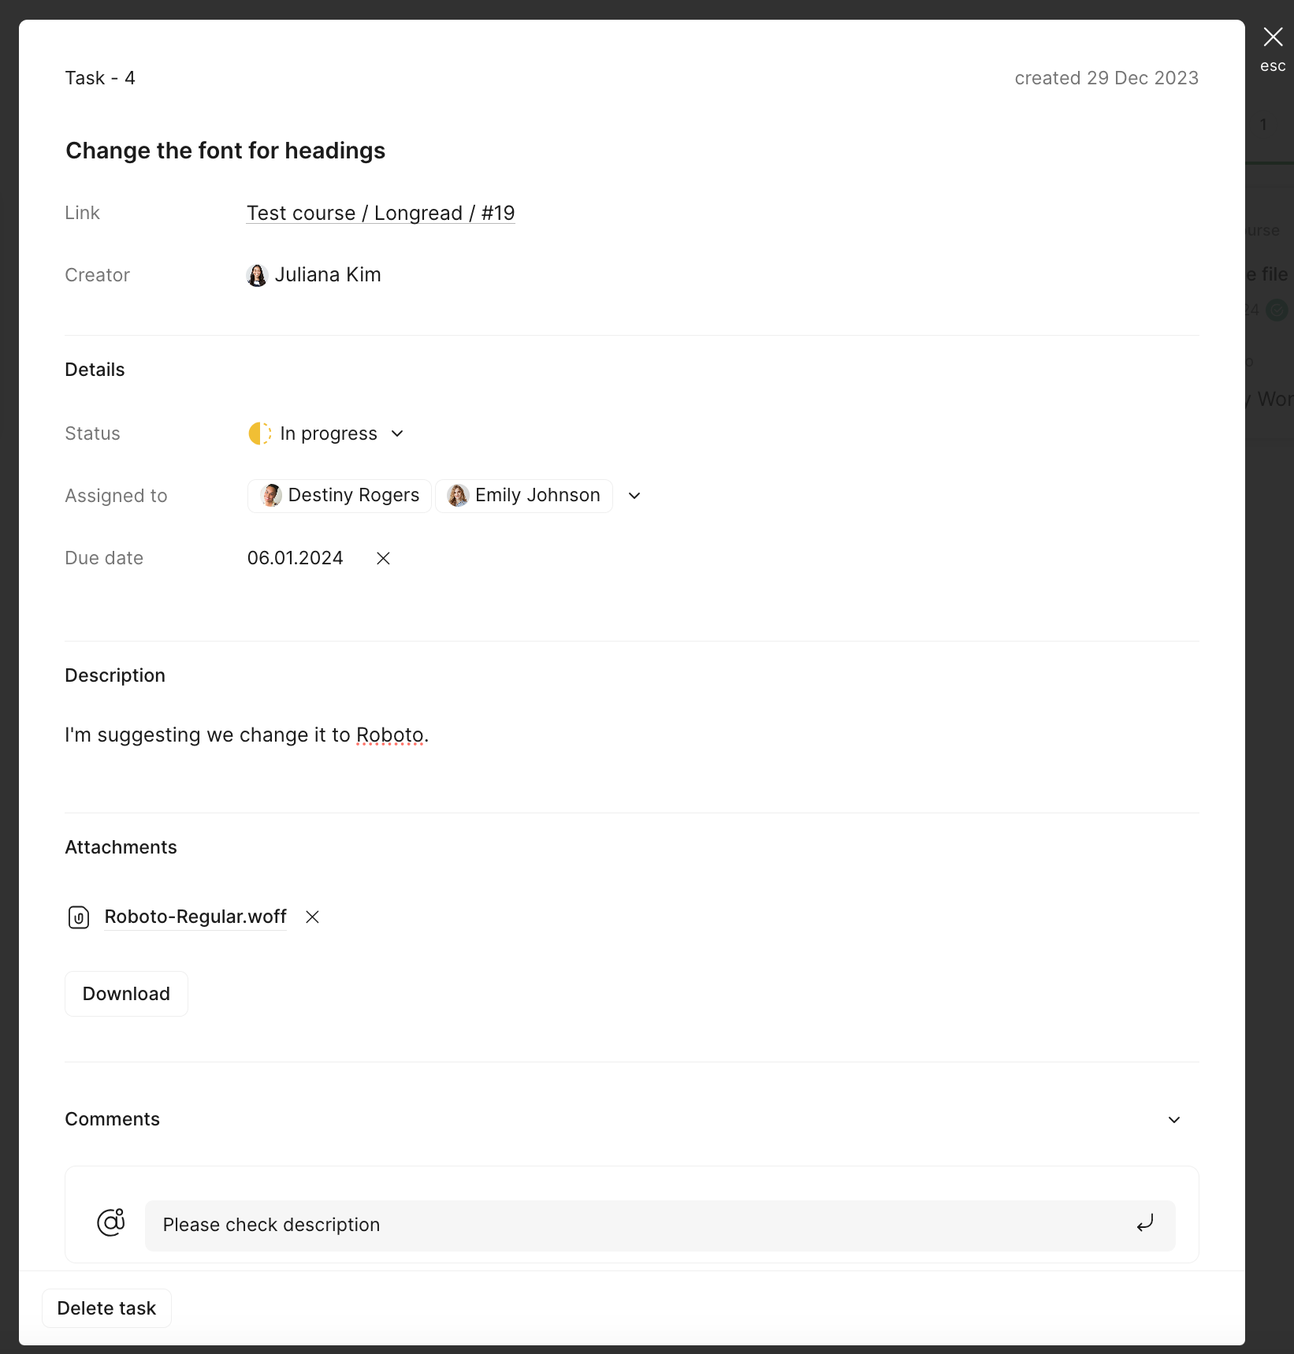Click Juliana Kim's avatar
Image resolution: width=1294 pixels, height=1354 pixels.
[x=257, y=275]
